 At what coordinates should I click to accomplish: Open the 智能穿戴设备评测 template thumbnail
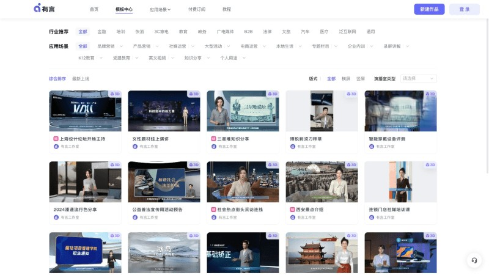click(400, 111)
